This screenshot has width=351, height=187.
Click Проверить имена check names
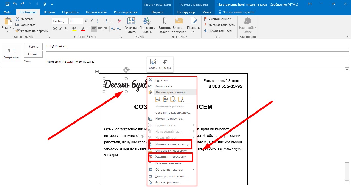[x=147, y=25]
